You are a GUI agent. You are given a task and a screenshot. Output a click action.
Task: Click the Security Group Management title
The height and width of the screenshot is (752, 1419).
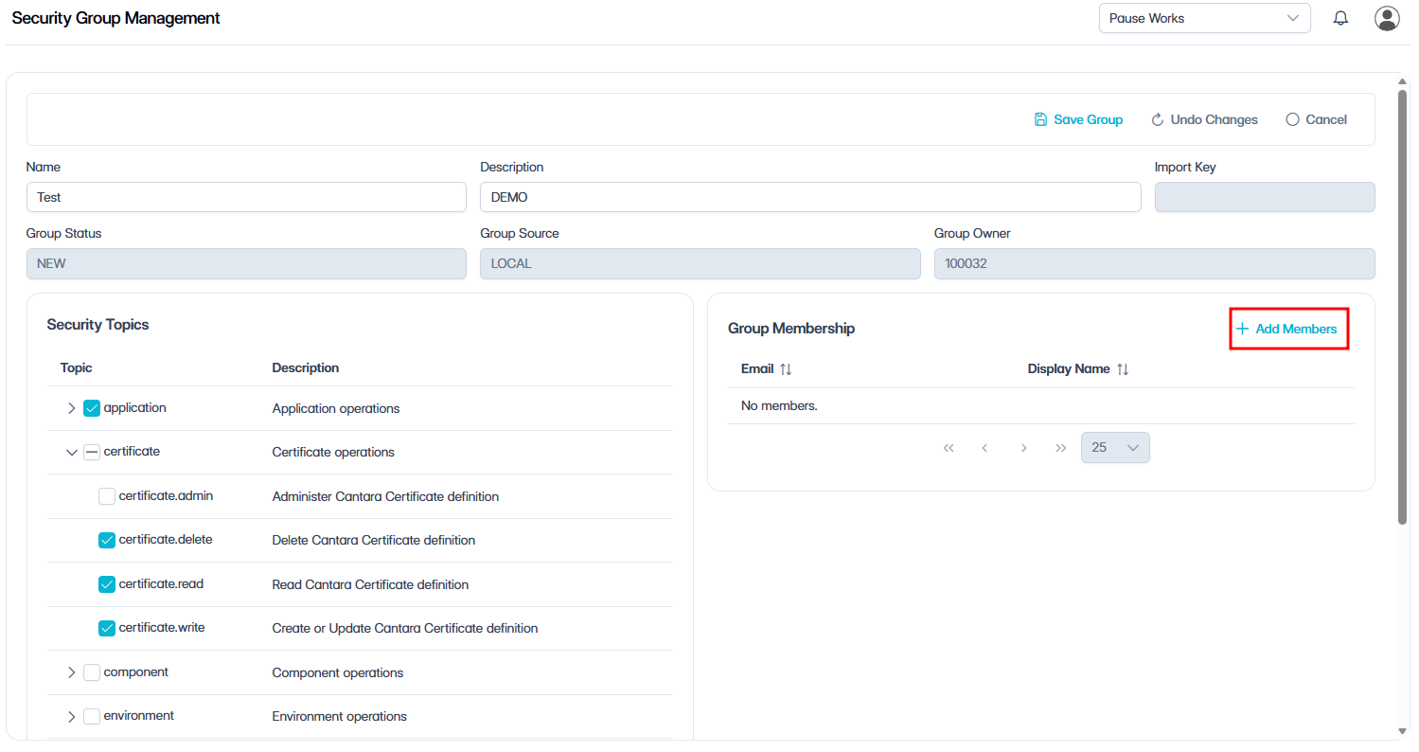pyautogui.click(x=115, y=18)
